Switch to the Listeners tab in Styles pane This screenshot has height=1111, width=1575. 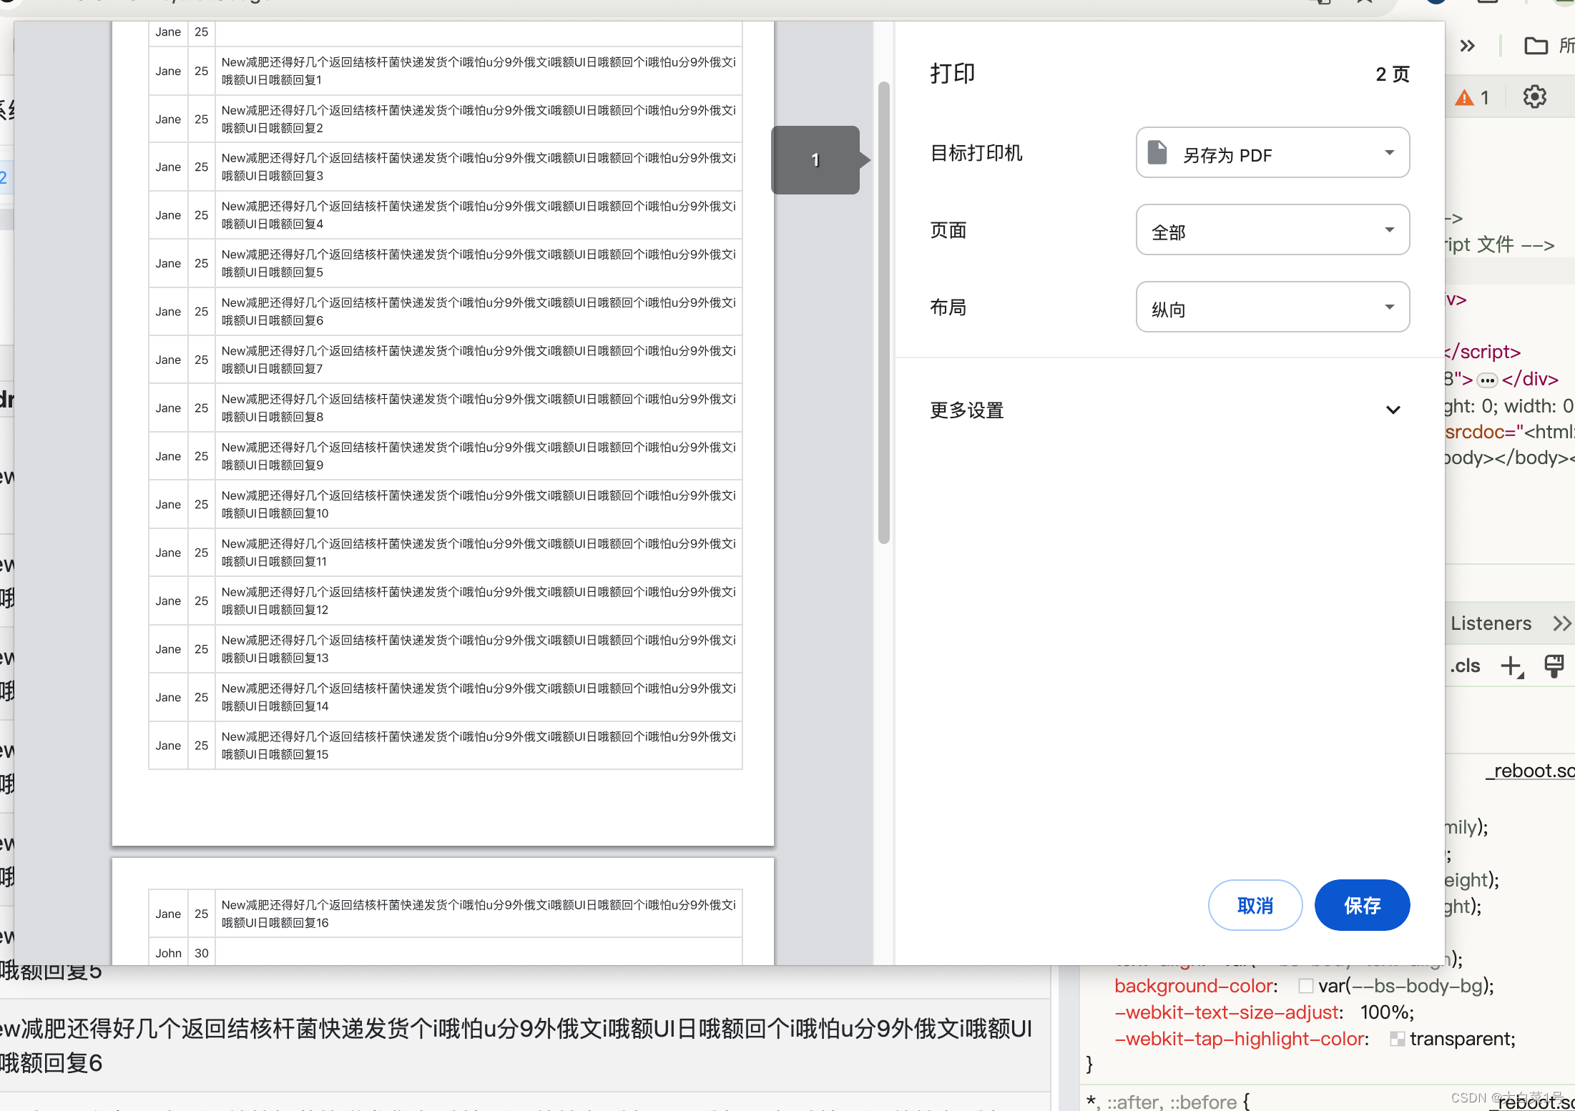pyautogui.click(x=1491, y=623)
